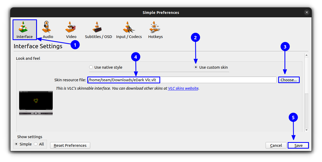Switch Show settings to All

(39, 144)
